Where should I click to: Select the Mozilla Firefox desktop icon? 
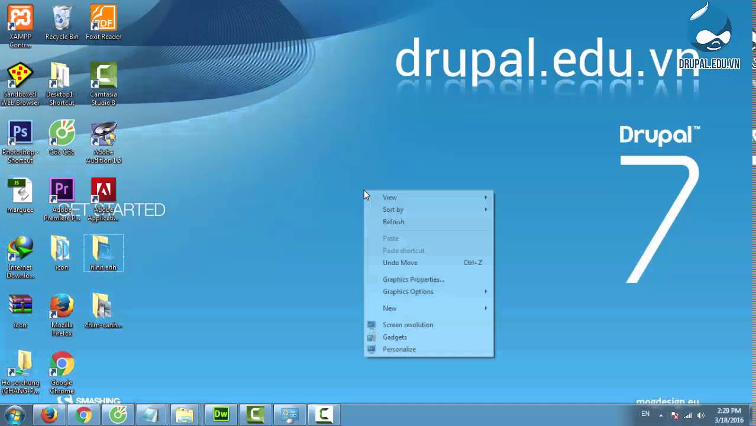(x=62, y=315)
